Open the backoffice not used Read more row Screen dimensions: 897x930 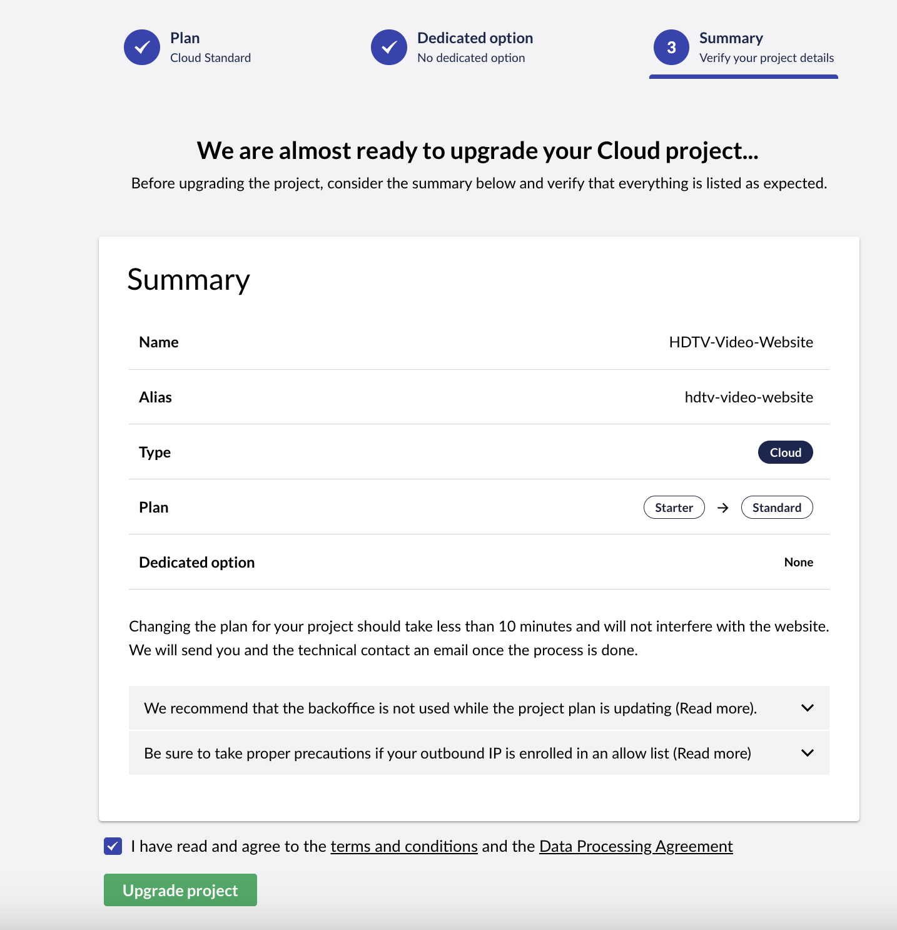(x=479, y=708)
